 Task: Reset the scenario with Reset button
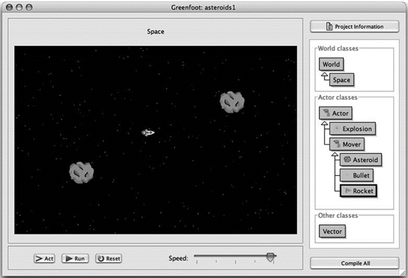108,258
